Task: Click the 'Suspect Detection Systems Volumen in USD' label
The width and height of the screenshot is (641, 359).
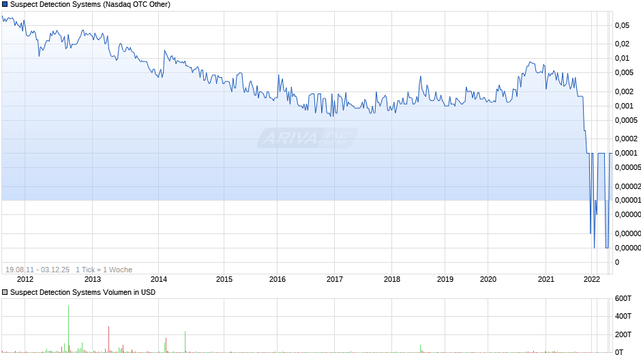Action: point(83,292)
